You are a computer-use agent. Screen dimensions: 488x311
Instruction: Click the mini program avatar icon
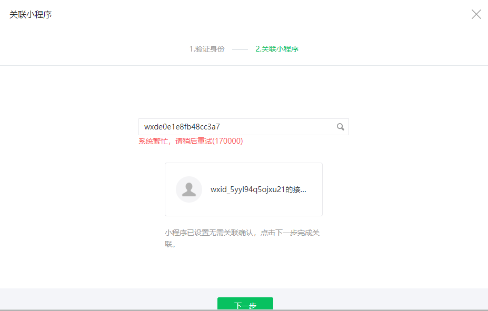click(x=189, y=189)
